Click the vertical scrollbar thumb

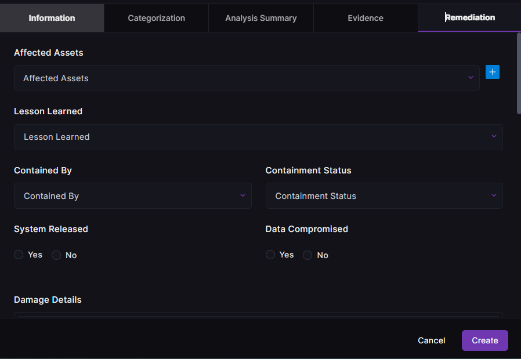click(518, 72)
